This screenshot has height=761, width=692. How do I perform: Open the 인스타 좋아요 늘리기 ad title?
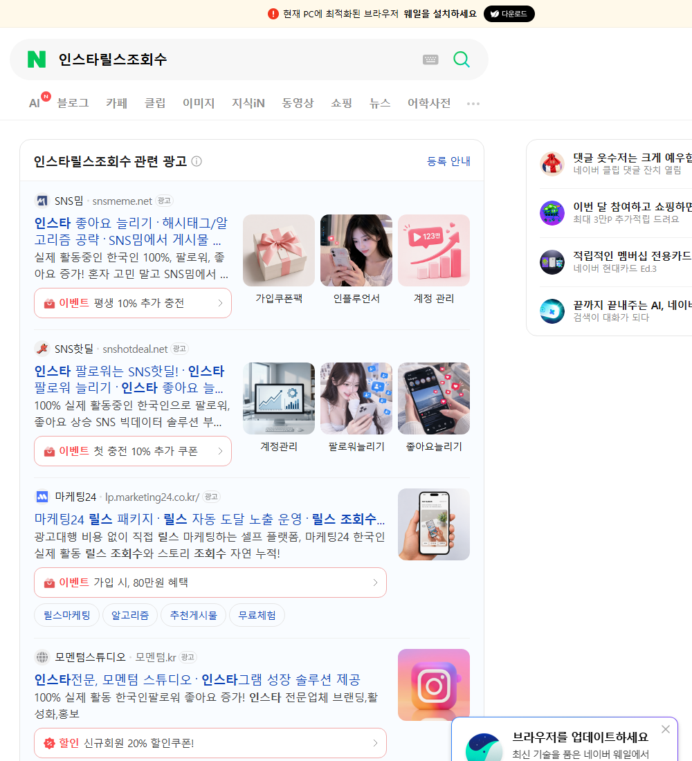pyautogui.click(x=131, y=231)
